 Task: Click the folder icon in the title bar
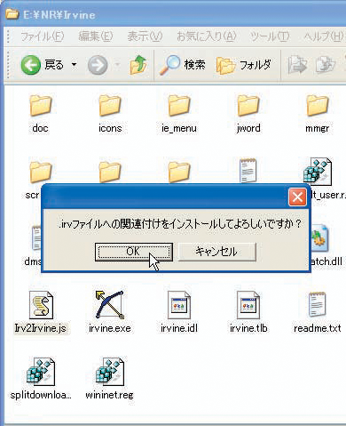12,14
